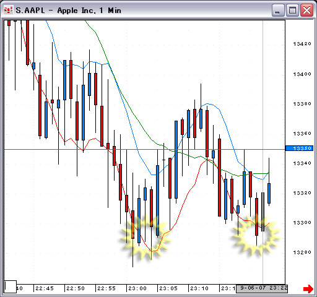Click the 13400 price axis label
This screenshot has width=317, height=297.
302,74
